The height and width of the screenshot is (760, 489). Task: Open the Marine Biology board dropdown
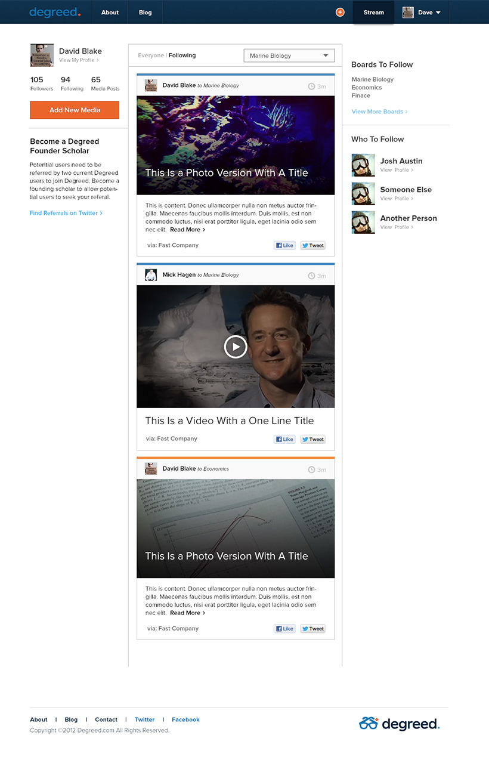click(289, 55)
